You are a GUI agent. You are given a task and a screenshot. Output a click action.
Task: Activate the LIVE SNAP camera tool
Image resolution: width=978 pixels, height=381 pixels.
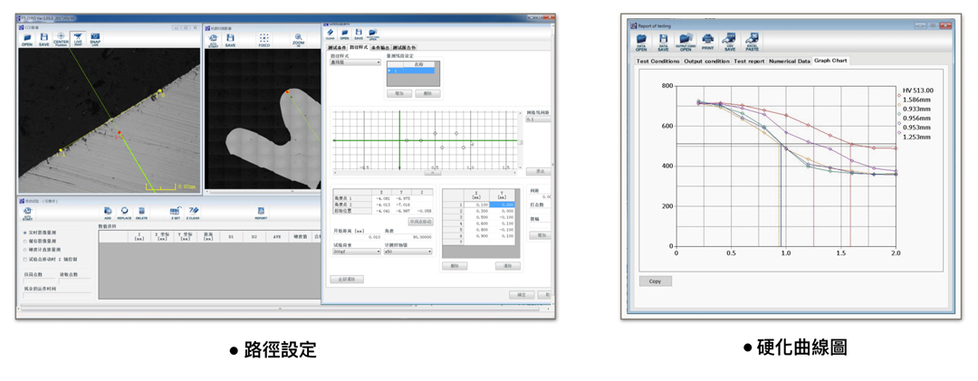click(78, 39)
